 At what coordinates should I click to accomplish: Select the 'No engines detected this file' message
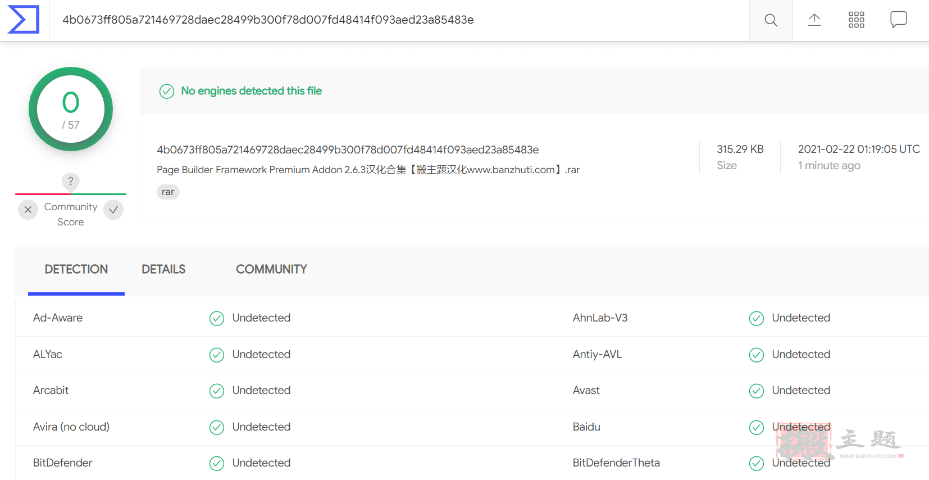click(x=251, y=91)
